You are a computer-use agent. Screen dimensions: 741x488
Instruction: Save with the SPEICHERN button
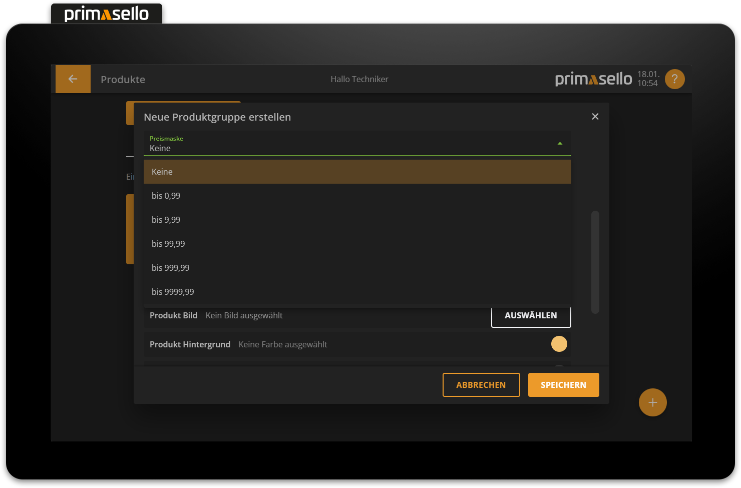coord(563,385)
